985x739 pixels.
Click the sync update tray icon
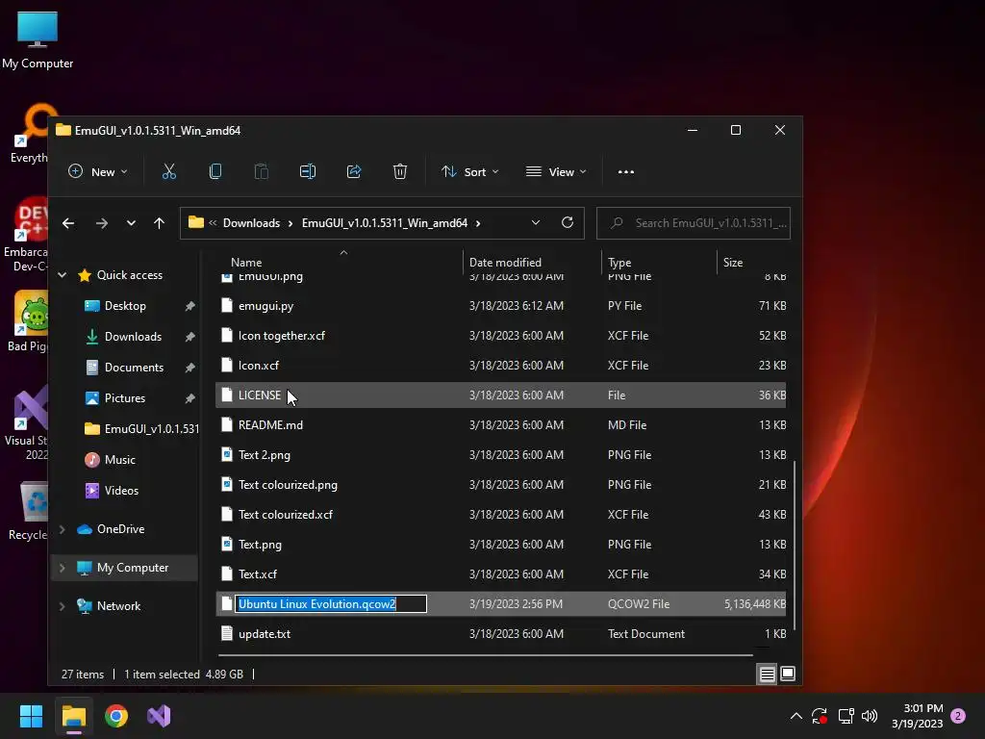820,716
